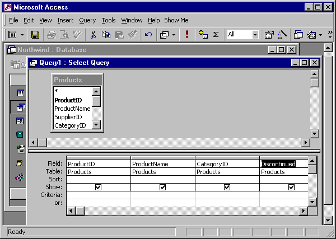Open the Show Me menu
Screen dimensions: 336x239
[x=176, y=20]
